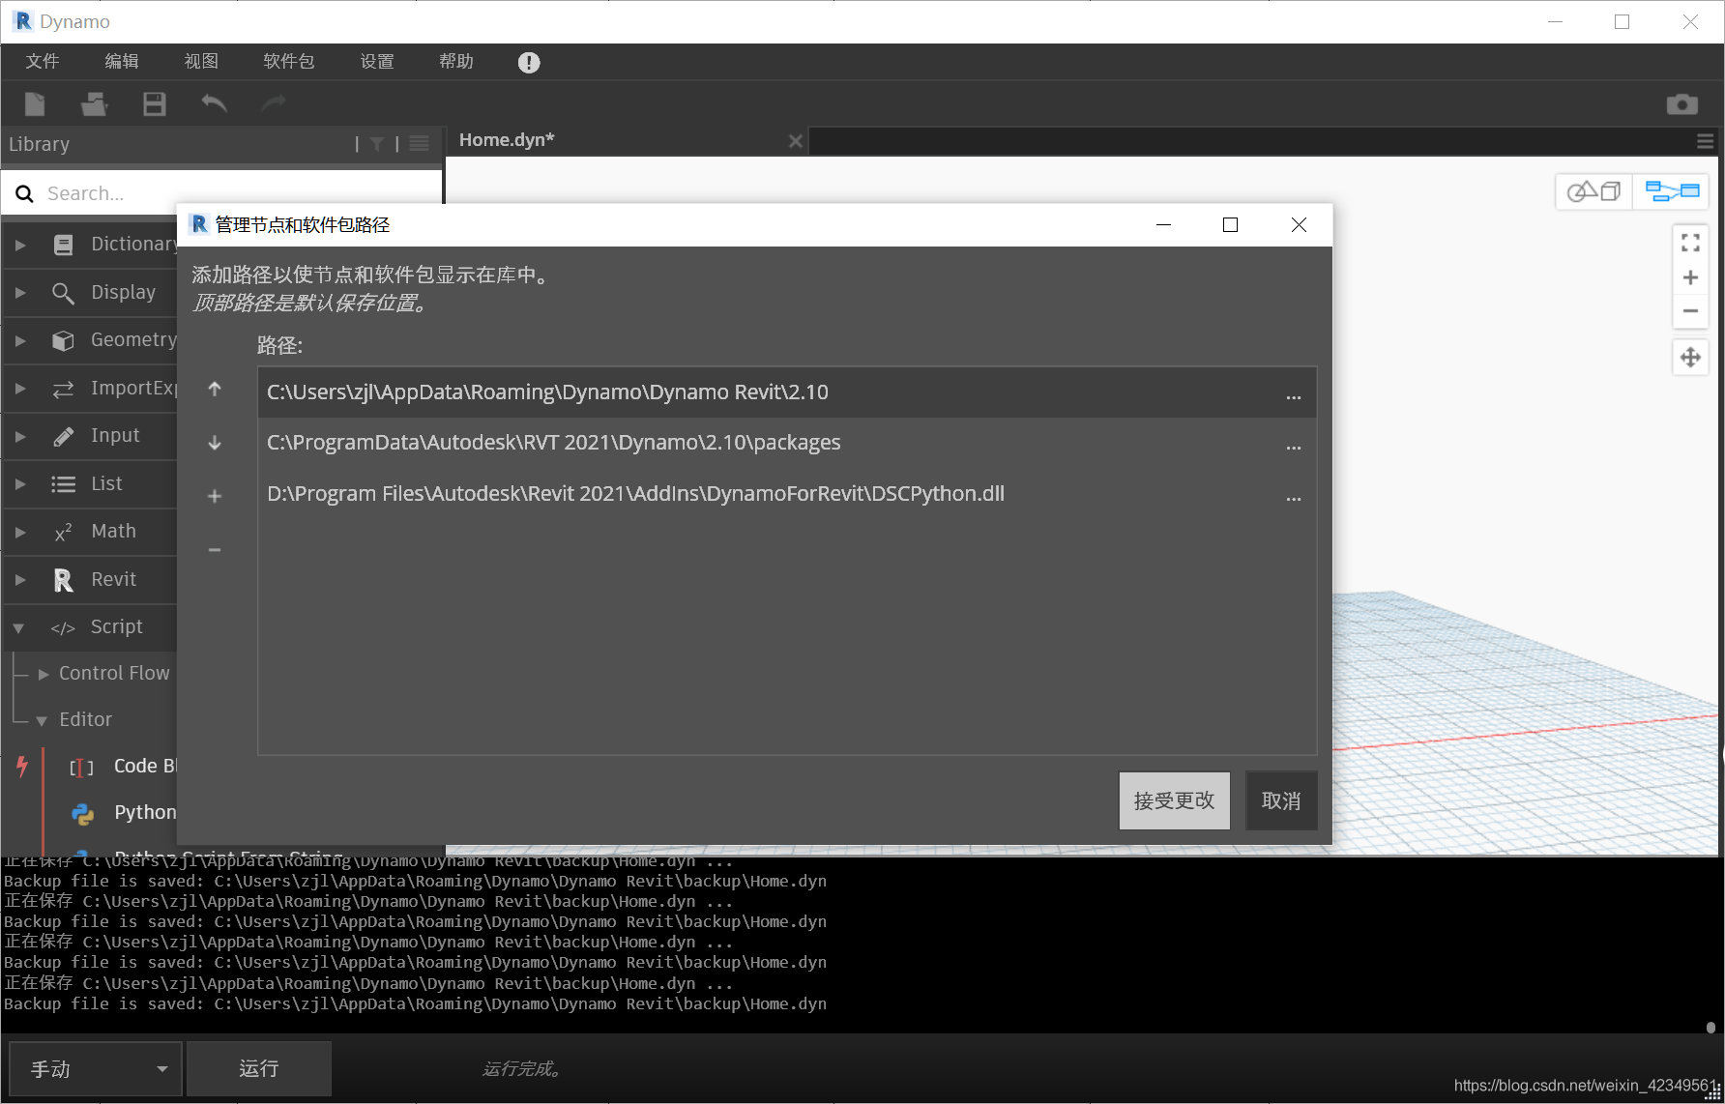
Task: Move the selected path up
Action: coord(215,389)
